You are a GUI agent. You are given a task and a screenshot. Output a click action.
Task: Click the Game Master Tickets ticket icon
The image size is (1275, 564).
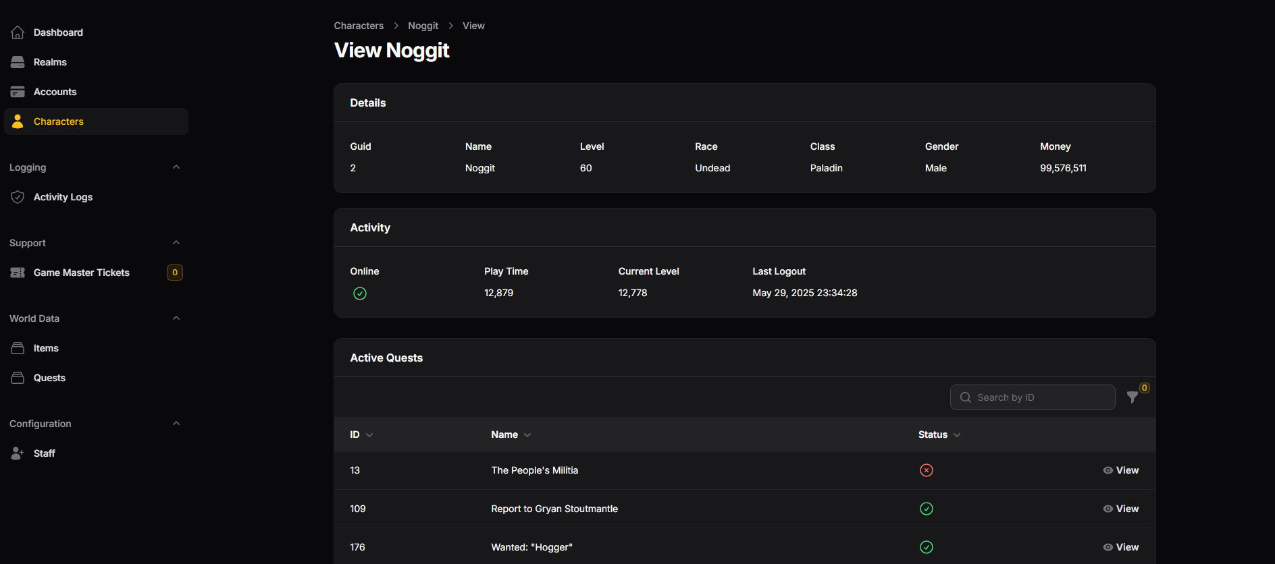click(18, 273)
